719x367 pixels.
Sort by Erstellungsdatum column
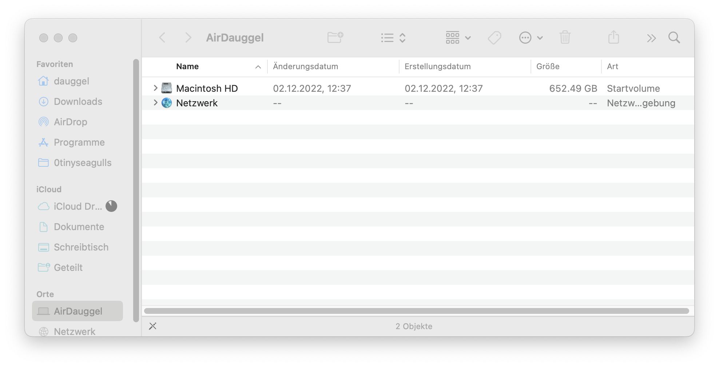click(x=437, y=66)
